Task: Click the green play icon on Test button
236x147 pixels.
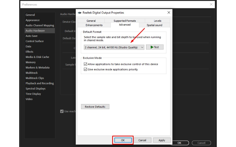Action: 152,47
